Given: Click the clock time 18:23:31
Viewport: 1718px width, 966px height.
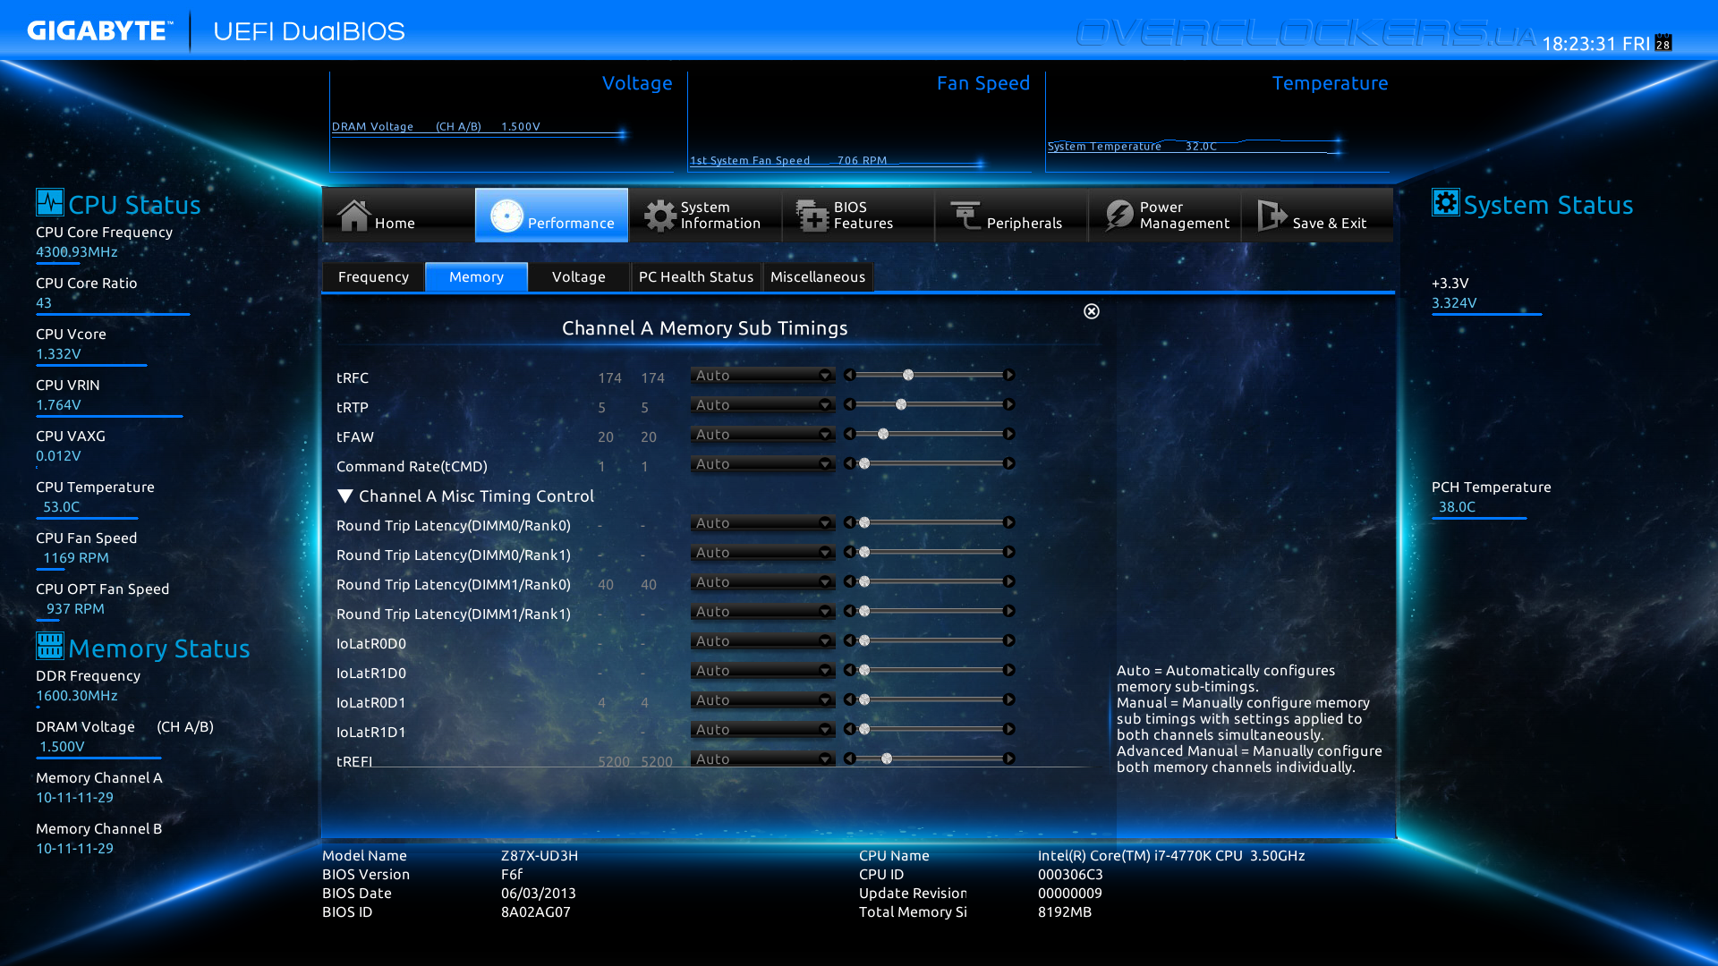Looking at the screenshot, I should (x=1578, y=44).
